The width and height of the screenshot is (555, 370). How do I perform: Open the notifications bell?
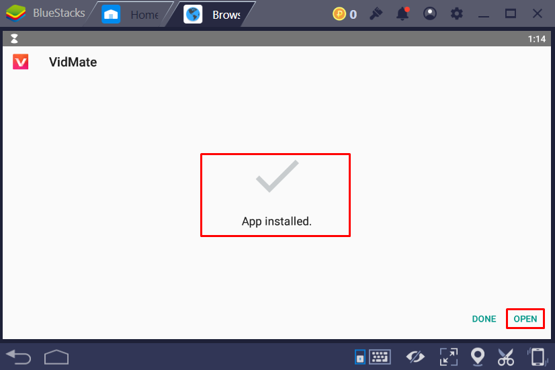pyautogui.click(x=402, y=14)
